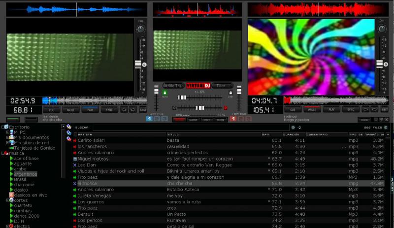The image size is (394, 228).
Task: Click the add favorite folder icon
Action: (x=69, y=127)
